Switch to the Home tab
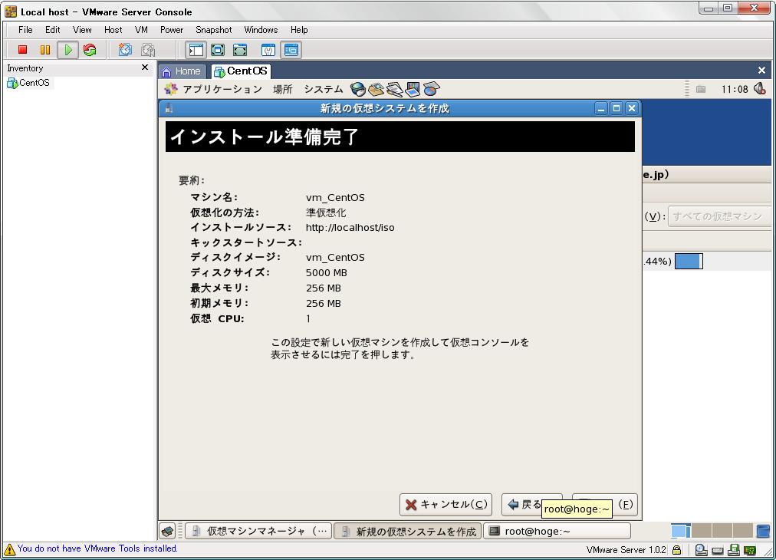 coord(182,71)
